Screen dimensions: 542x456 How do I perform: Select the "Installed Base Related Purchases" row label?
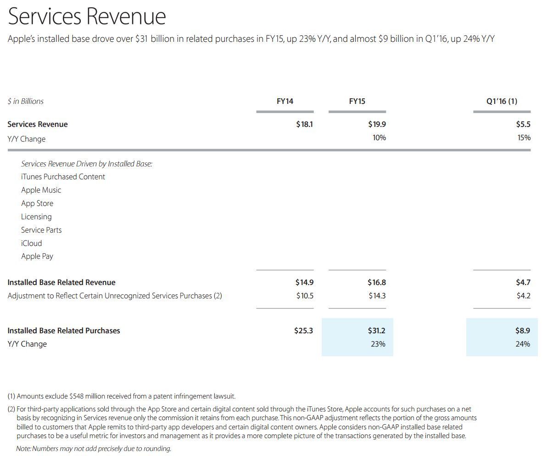(x=64, y=331)
